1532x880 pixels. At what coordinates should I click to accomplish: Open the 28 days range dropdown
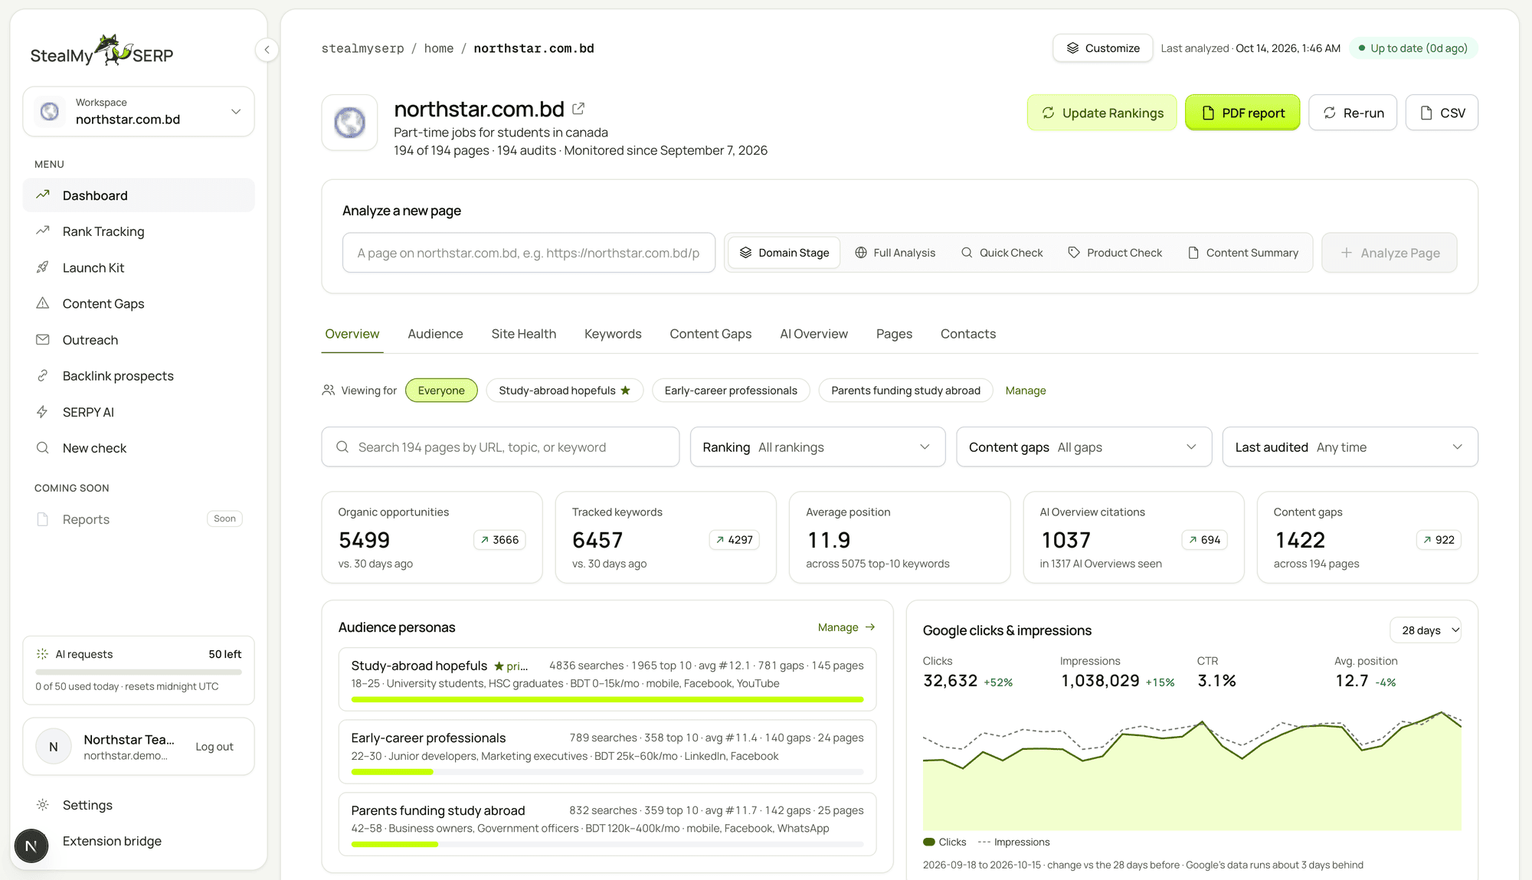click(x=1426, y=630)
